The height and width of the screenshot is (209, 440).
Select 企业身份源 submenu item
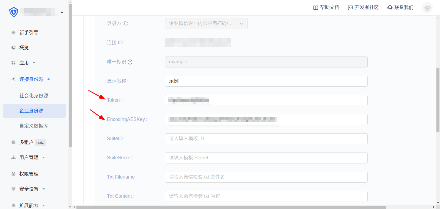pyautogui.click(x=34, y=111)
